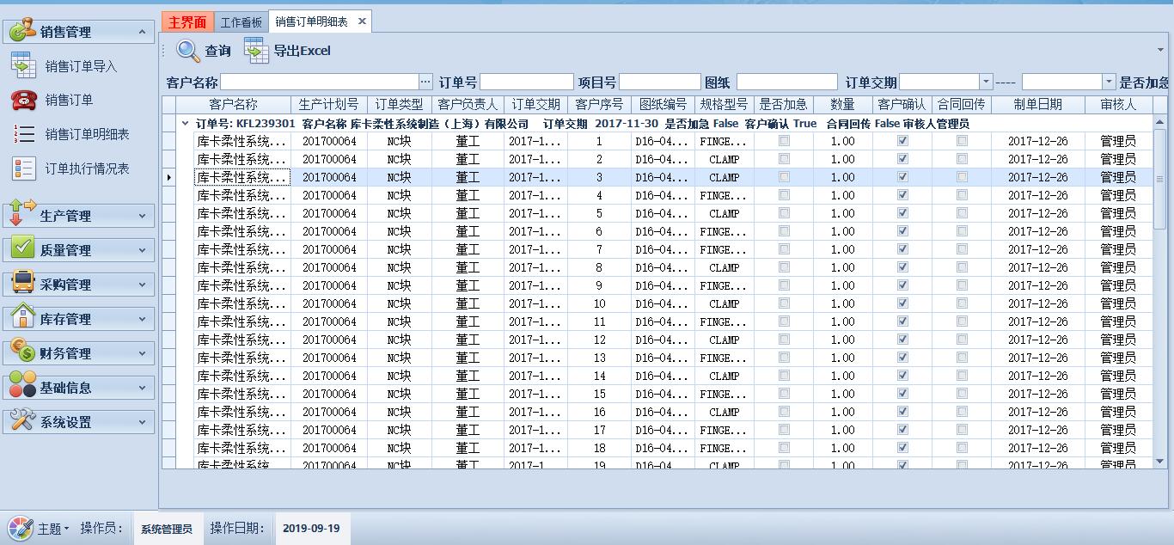This screenshot has height=545, width=1174.
Task: Click the red telephone 销售订单 icon
Action: pos(23,100)
